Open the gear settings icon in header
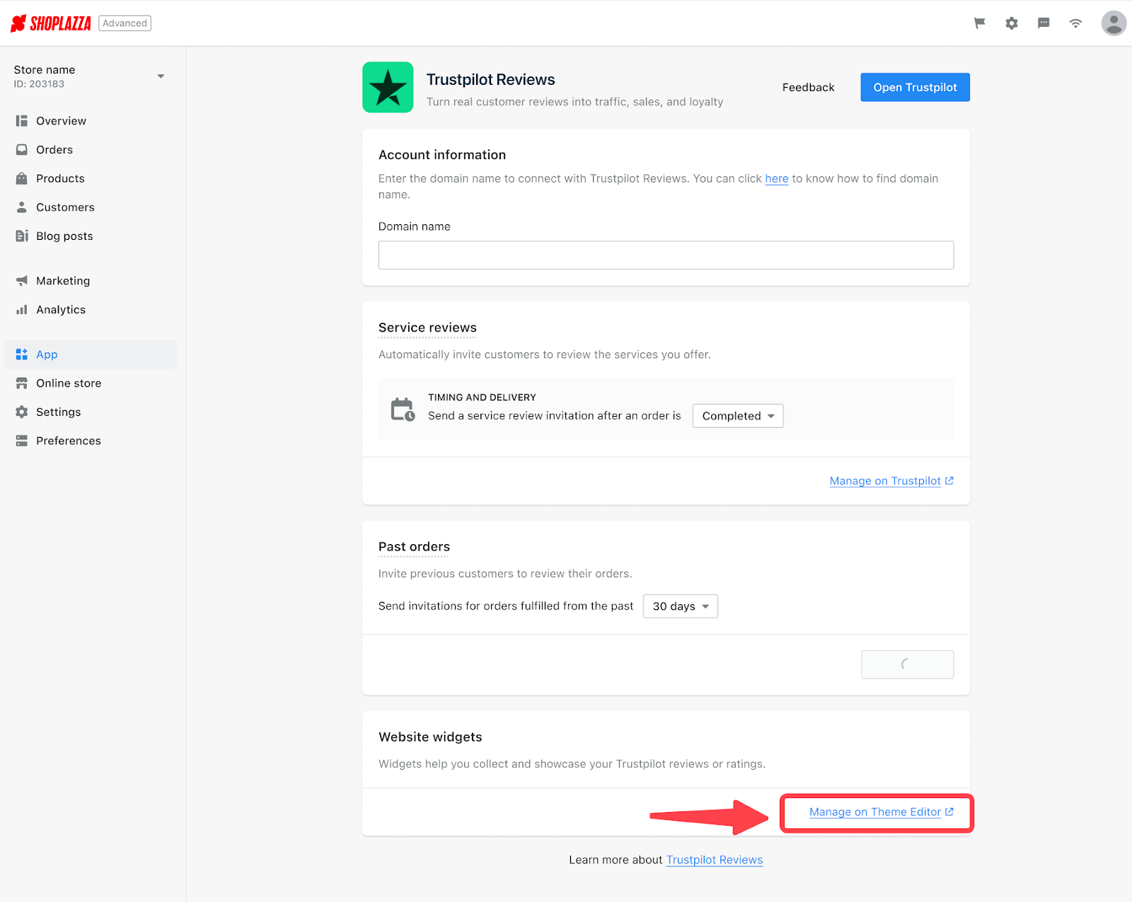 point(1012,23)
